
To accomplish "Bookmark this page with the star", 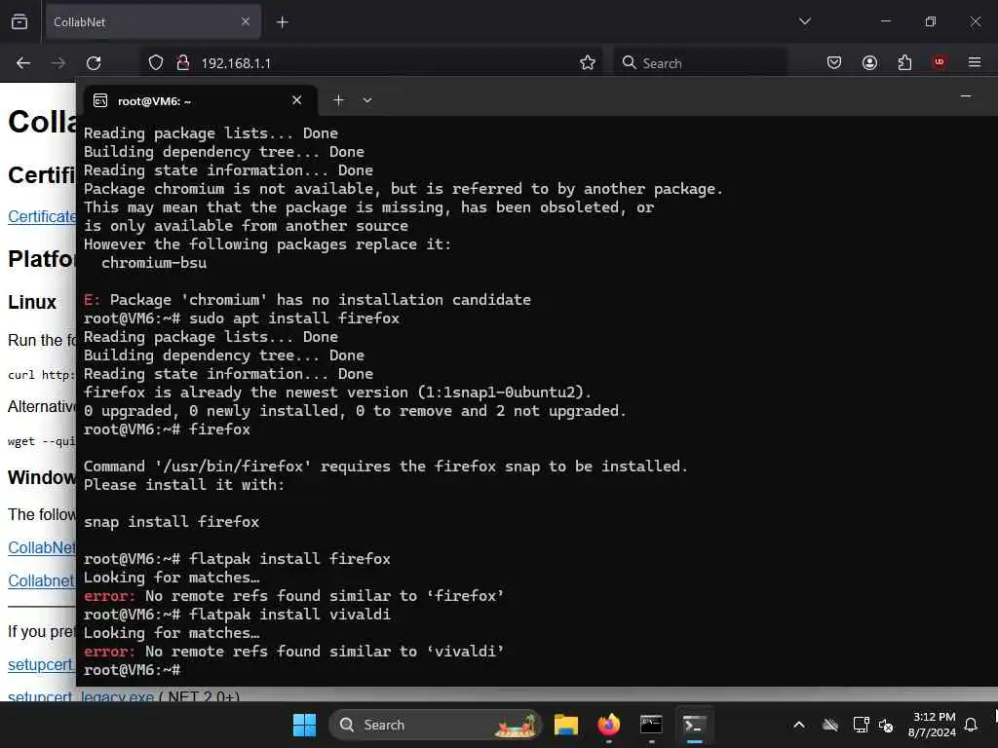I will tap(588, 63).
